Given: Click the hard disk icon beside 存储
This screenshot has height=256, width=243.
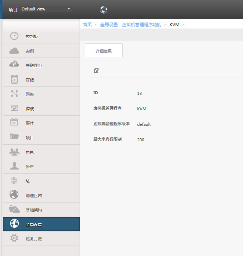Looking at the screenshot, I should (x=14, y=79).
